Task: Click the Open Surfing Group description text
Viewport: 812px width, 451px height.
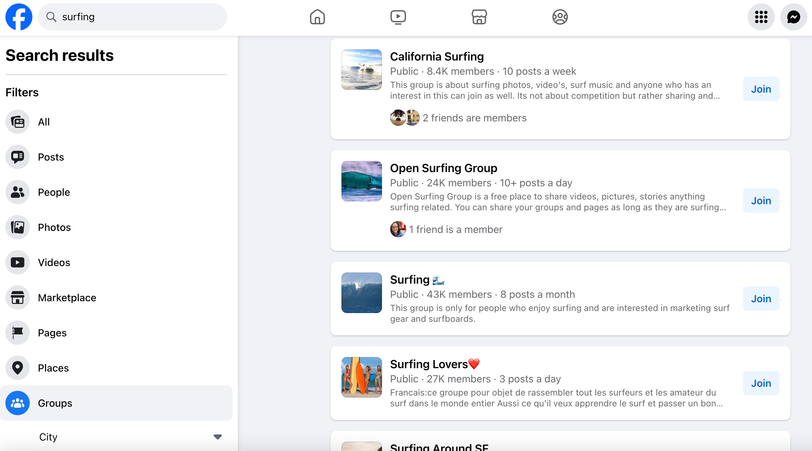Action: tap(558, 202)
